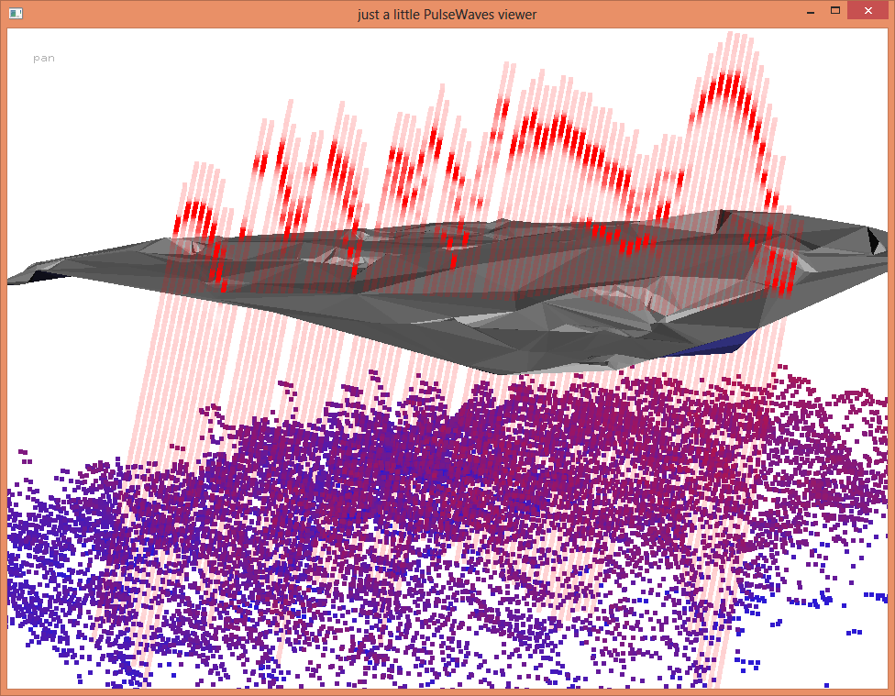
Task: Click the "pan" mode label
Action: [x=44, y=59]
